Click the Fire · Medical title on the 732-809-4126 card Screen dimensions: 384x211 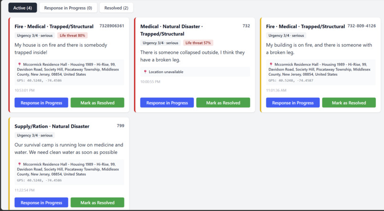point(305,27)
